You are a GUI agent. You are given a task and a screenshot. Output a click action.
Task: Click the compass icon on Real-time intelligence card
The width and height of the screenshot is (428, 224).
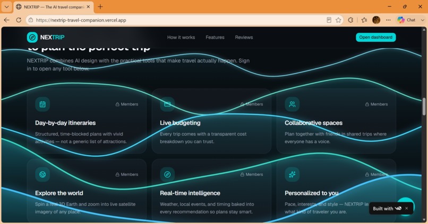point(167,174)
